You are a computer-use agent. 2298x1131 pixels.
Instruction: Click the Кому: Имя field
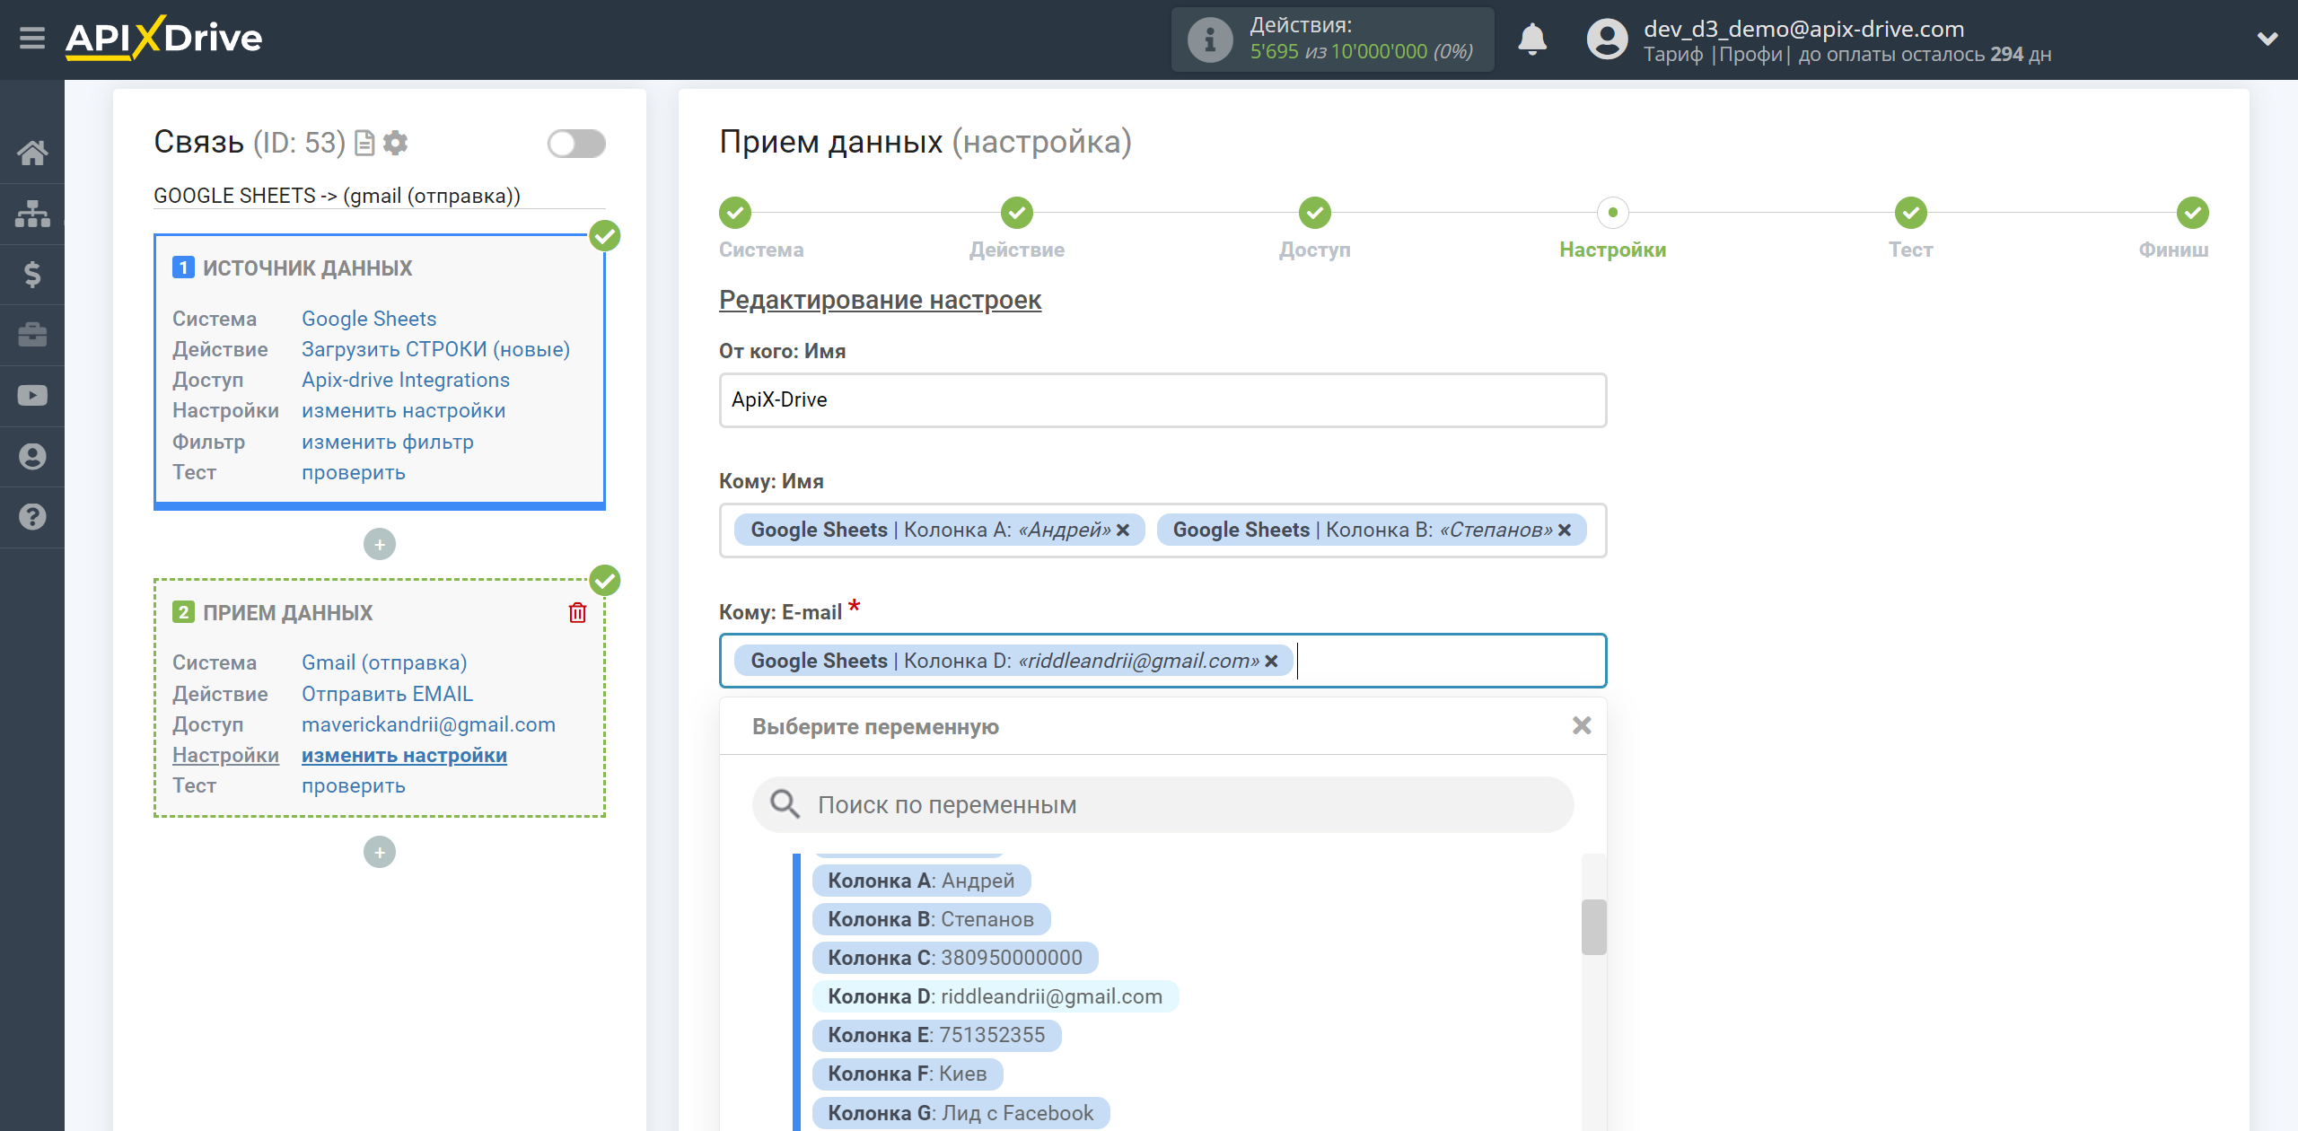(1162, 530)
